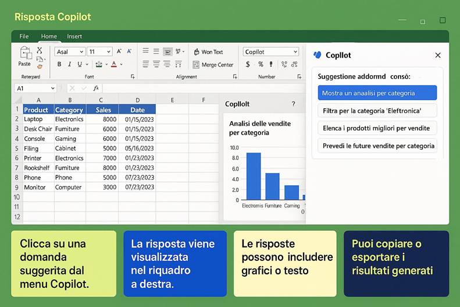Screen dimensions: 460x307
Task: Open font color dropdown arrow
Action: click(121, 64)
